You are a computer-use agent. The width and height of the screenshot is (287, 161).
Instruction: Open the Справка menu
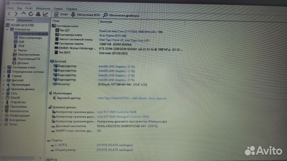(71, 9)
